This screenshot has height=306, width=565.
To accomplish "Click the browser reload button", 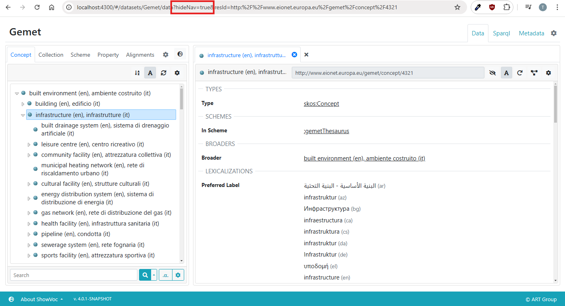I will pyautogui.click(x=37, y=7).
